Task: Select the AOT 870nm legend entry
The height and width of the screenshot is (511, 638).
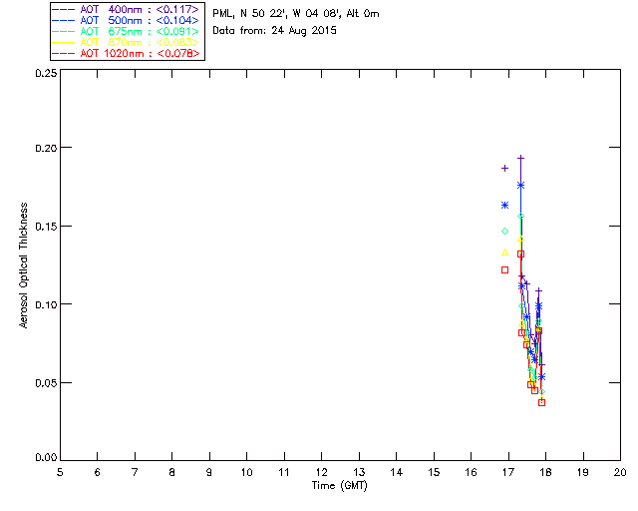Action: coord(126,42)
